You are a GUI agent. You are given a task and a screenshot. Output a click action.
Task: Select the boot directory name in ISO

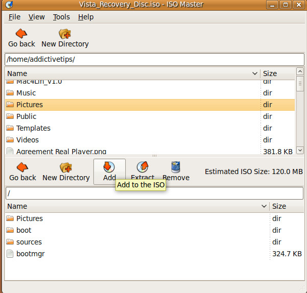[x=23, y=230]
